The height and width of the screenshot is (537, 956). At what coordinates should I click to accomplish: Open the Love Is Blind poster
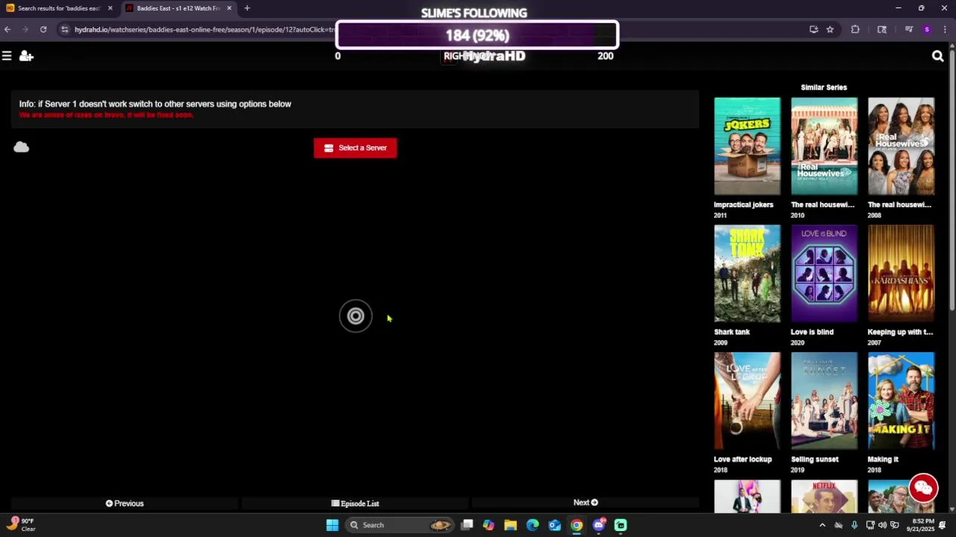(x=824, y=274)
